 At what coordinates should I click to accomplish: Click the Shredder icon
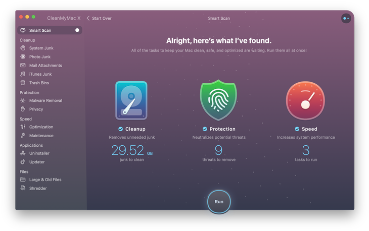23,188
